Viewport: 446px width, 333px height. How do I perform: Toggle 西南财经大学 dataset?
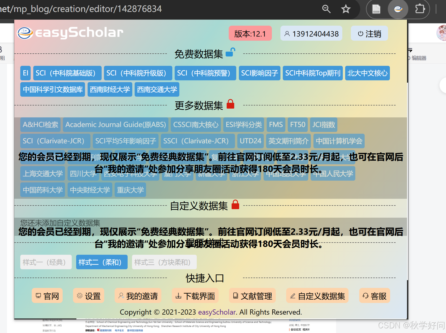(110, 89)
